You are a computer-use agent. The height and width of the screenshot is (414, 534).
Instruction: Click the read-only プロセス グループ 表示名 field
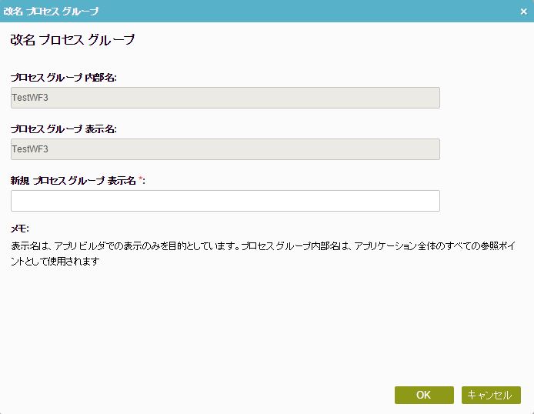[x=225, y=149]
